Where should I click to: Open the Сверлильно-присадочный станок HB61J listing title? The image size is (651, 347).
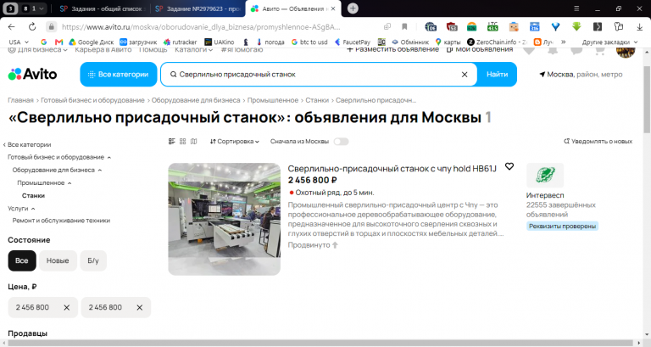click(392, 169)
